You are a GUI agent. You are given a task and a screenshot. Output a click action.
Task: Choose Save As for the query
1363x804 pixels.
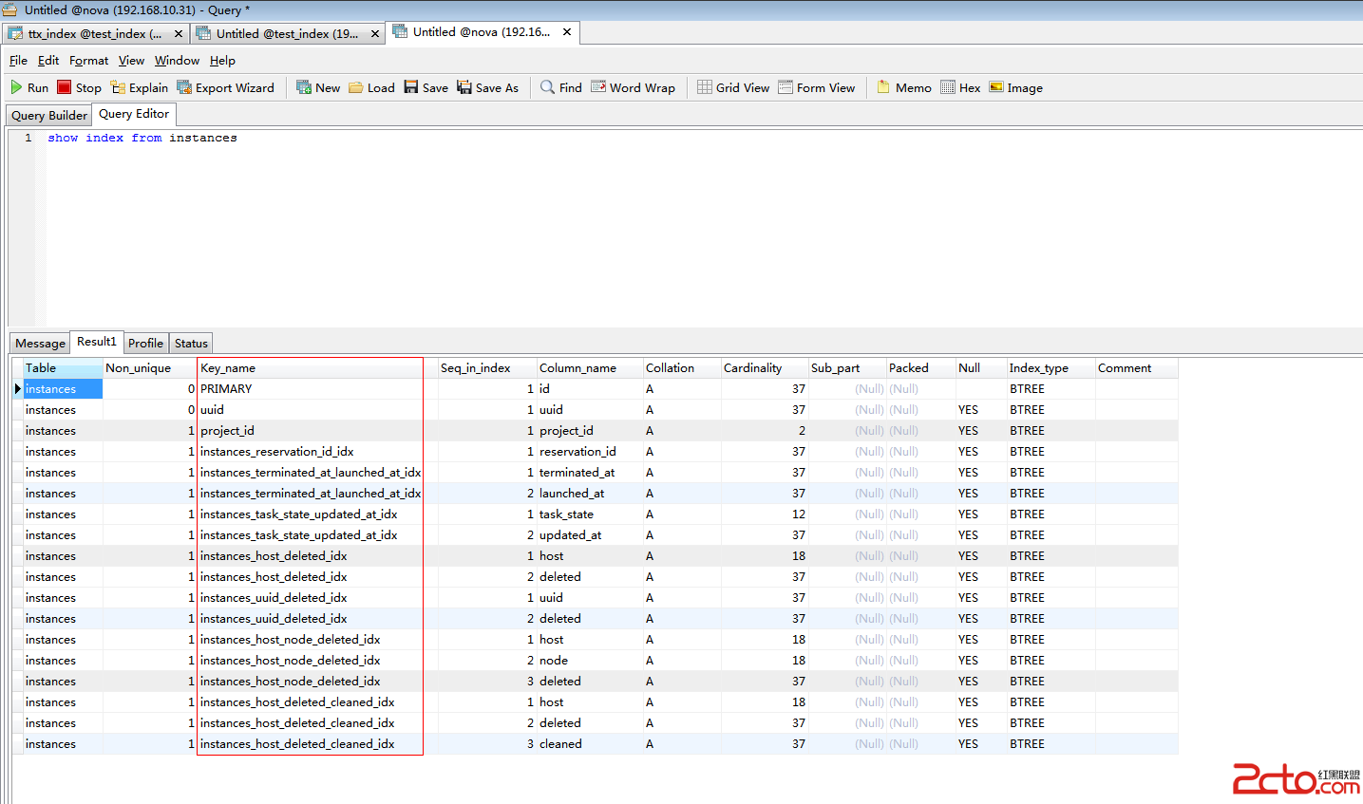pyautogui.click(x=487, y=87)
